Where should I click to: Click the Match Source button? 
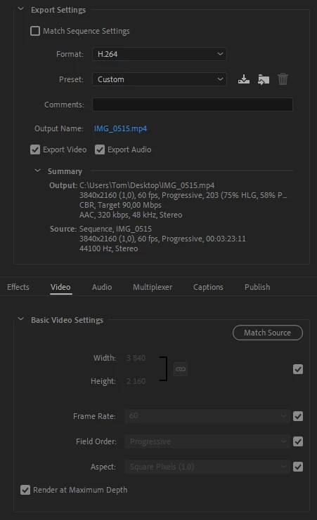(x=268, y=333)
